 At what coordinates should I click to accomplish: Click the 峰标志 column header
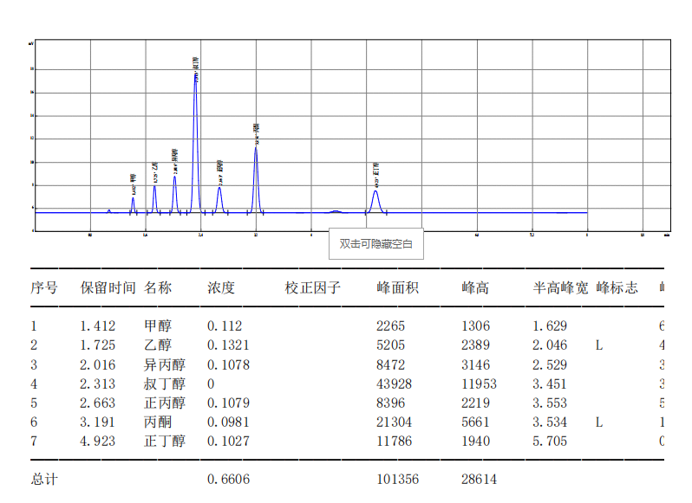click(617, 287)
